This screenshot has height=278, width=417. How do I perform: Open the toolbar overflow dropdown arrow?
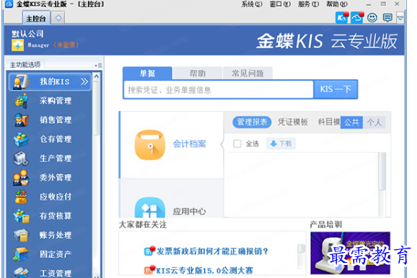(400, 18)
